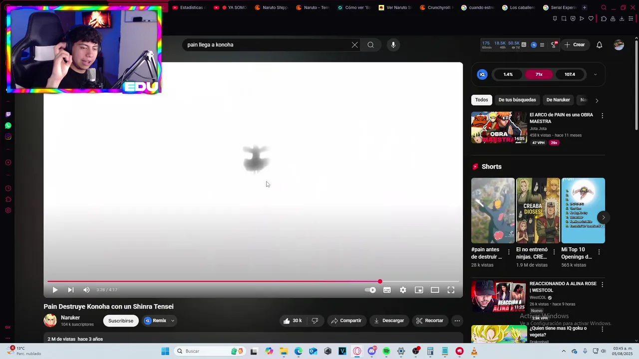Image resolution: width=639 pixels, height=359 pixels.
Task: Open 'El ARCO de PAIN' video thumbnail
Action: pyautogui.click(x=499, y=128)
